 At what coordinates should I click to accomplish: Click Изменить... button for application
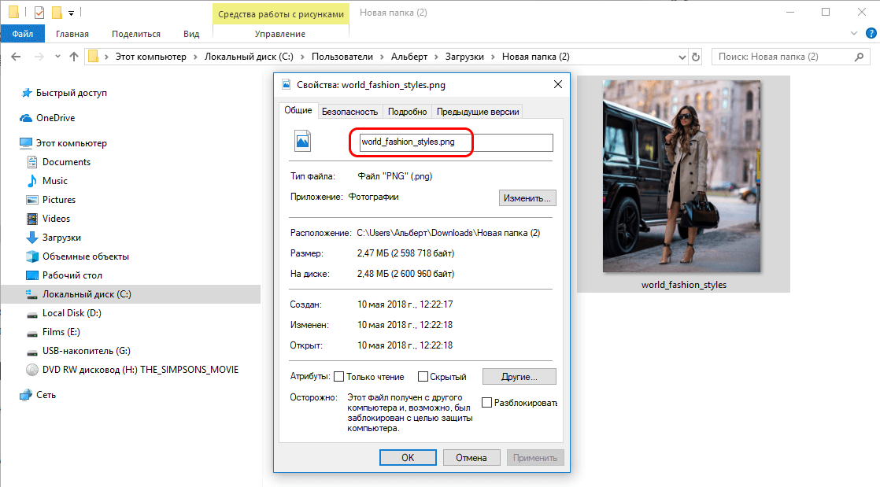point(527,198)
